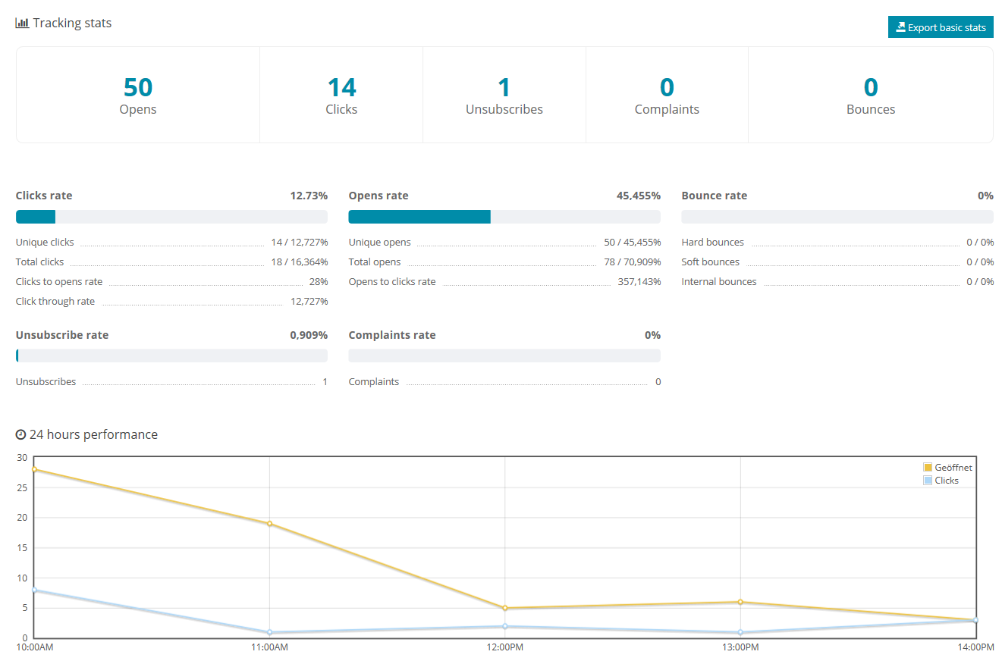
Task: Click the Clicks rate progress bar
Action: 171,217
